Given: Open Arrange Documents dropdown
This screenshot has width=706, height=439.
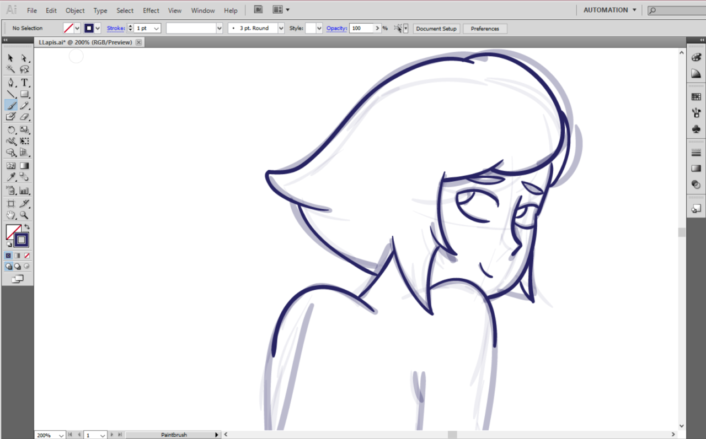Looking at the screenshot, I should [281, 10].
